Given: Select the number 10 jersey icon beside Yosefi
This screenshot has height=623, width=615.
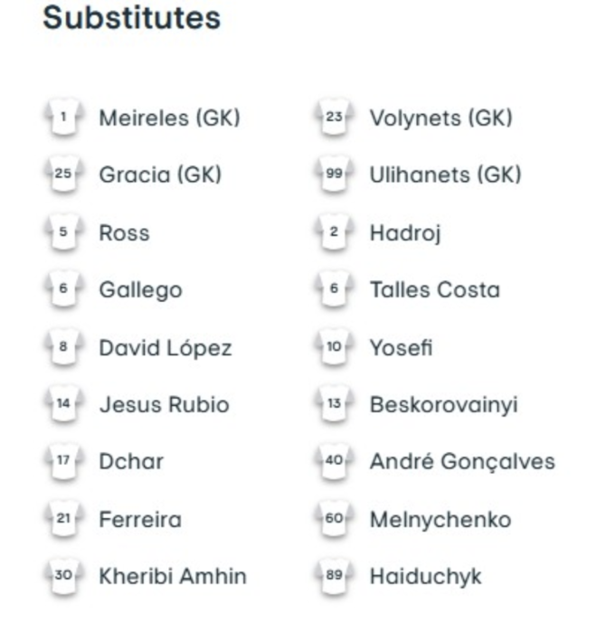Looking at the screenshot, I should (334, 347).
